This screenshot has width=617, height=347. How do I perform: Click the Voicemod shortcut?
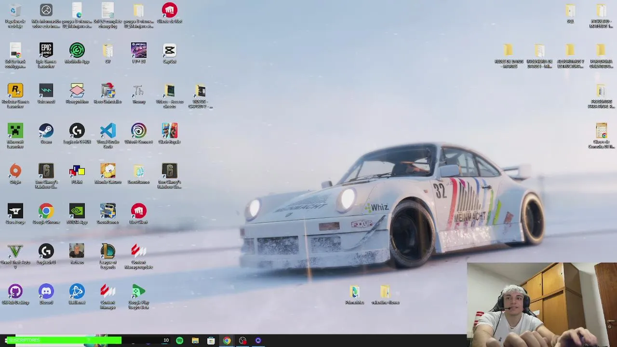[x=46, y=93]
